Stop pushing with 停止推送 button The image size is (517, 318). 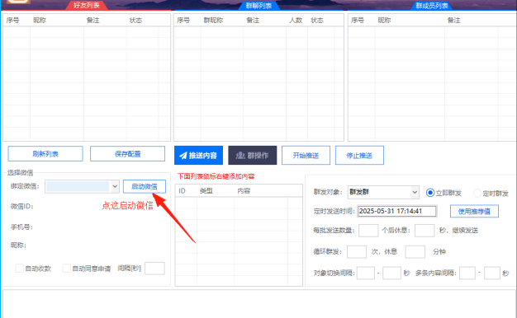pyautogui.click(x=359, y=155)
